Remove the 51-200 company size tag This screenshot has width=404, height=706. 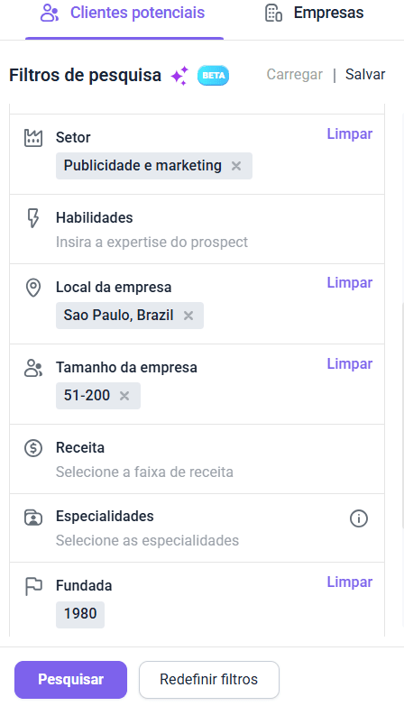click(x=124, y=396)
